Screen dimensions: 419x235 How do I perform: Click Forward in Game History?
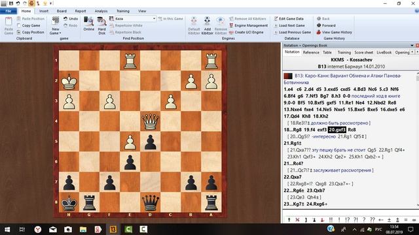pos(326,25)
